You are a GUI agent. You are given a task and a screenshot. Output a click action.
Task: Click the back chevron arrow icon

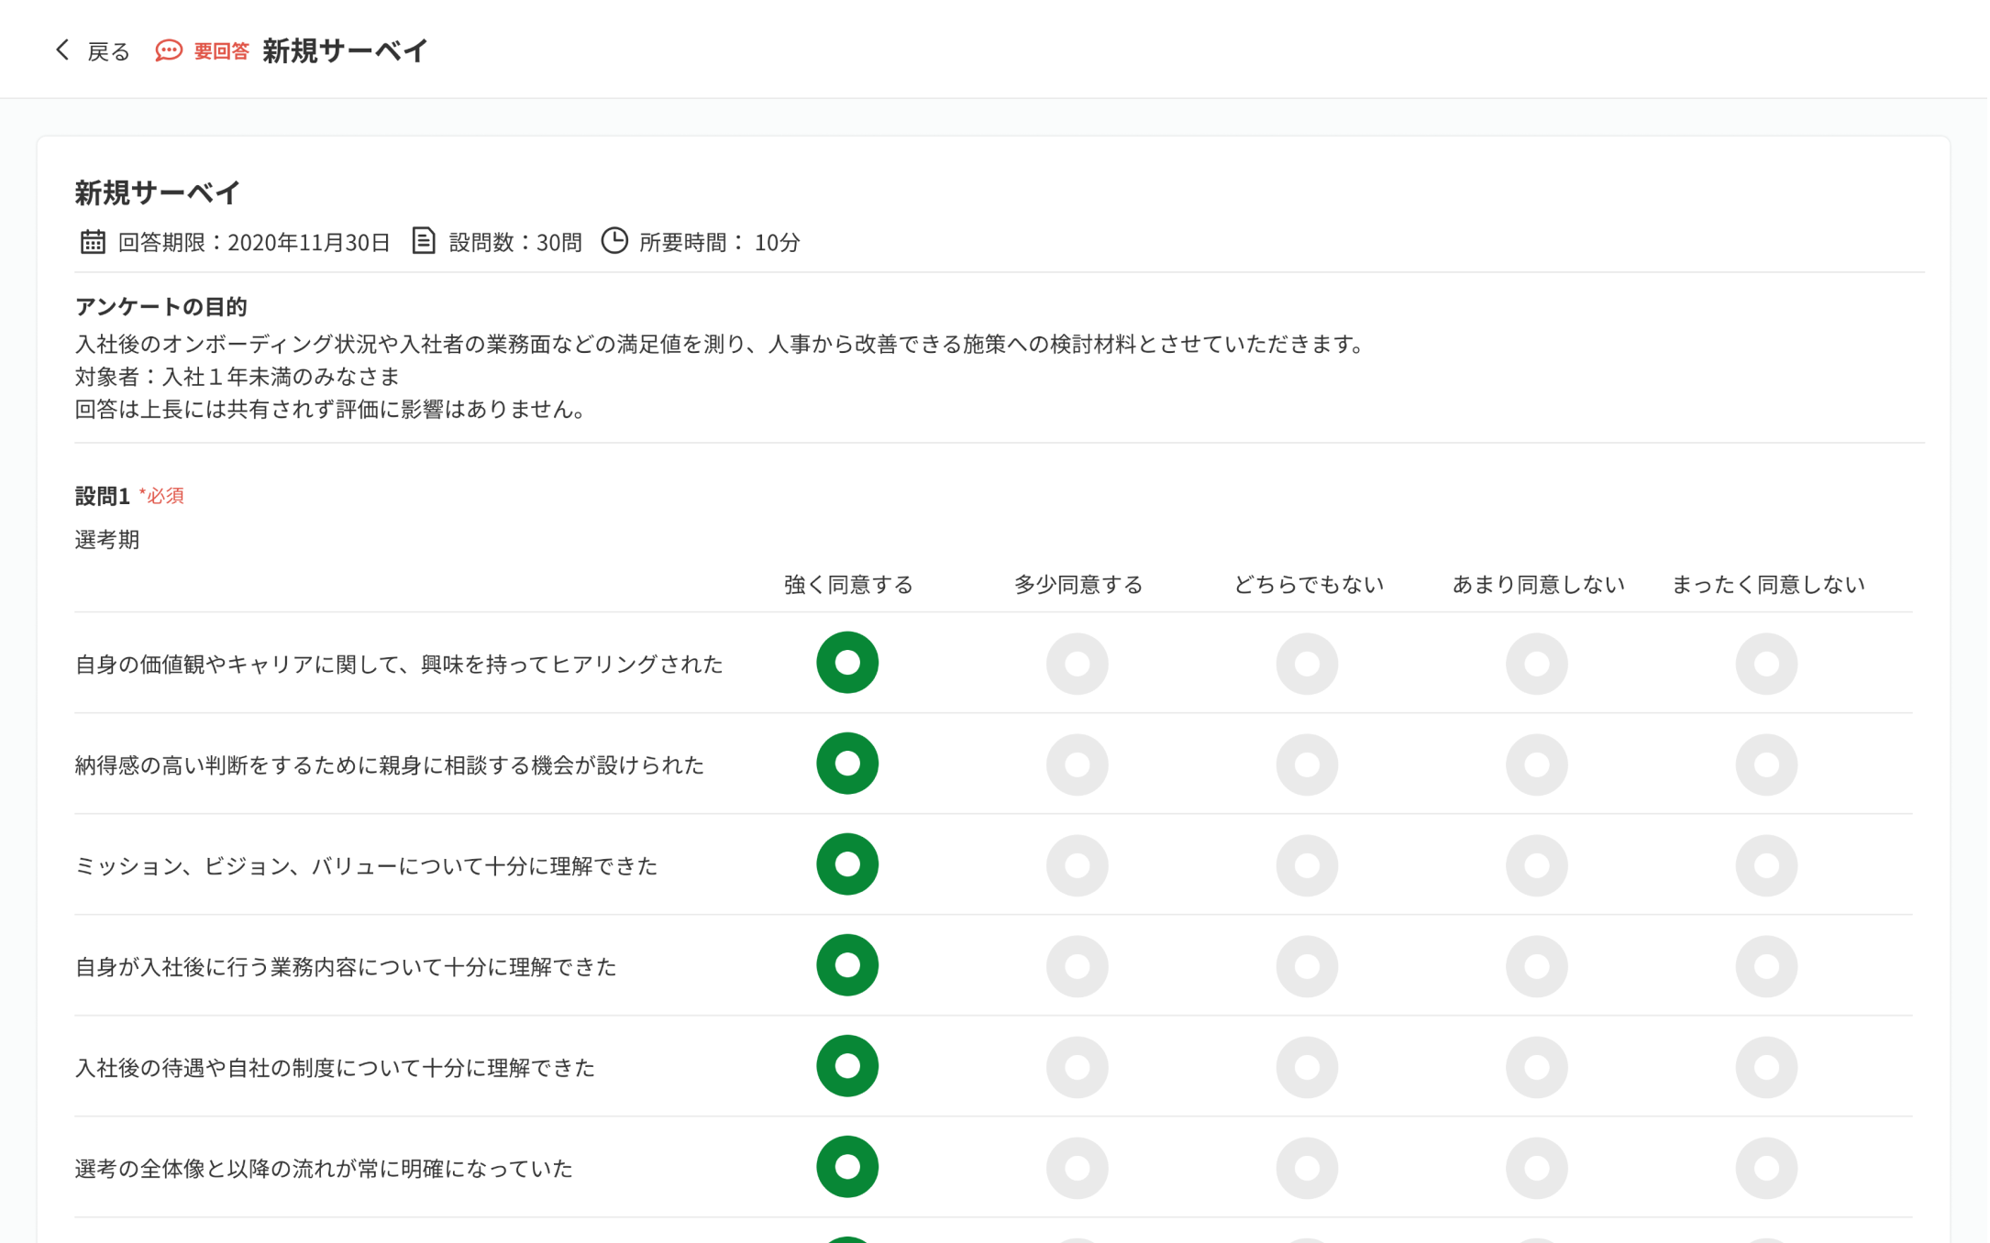(x=62, y=50)
